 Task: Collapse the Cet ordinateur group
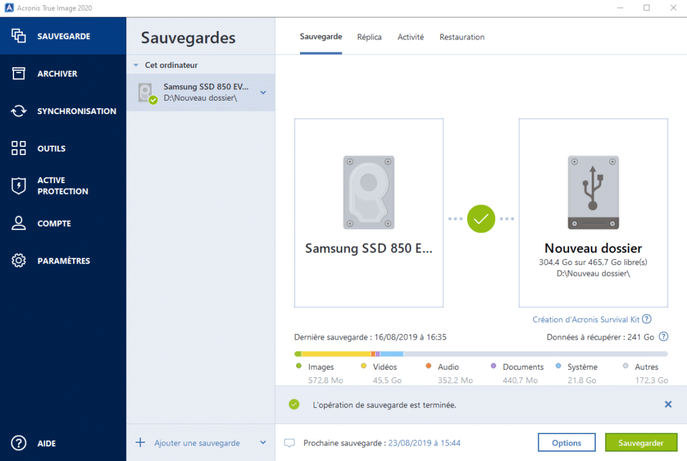(136, 65)
